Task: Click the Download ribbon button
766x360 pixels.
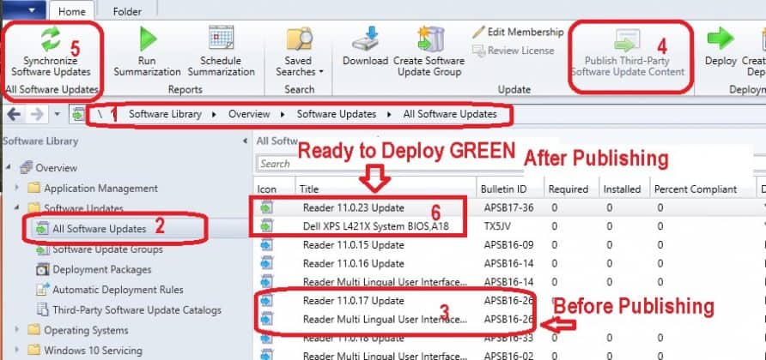Action: tap(366, 47)
